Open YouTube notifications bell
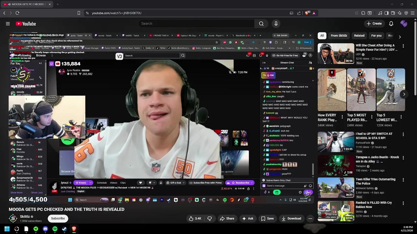Image resolution: width=417 pixels, height=234 pixels. [391, 23]
